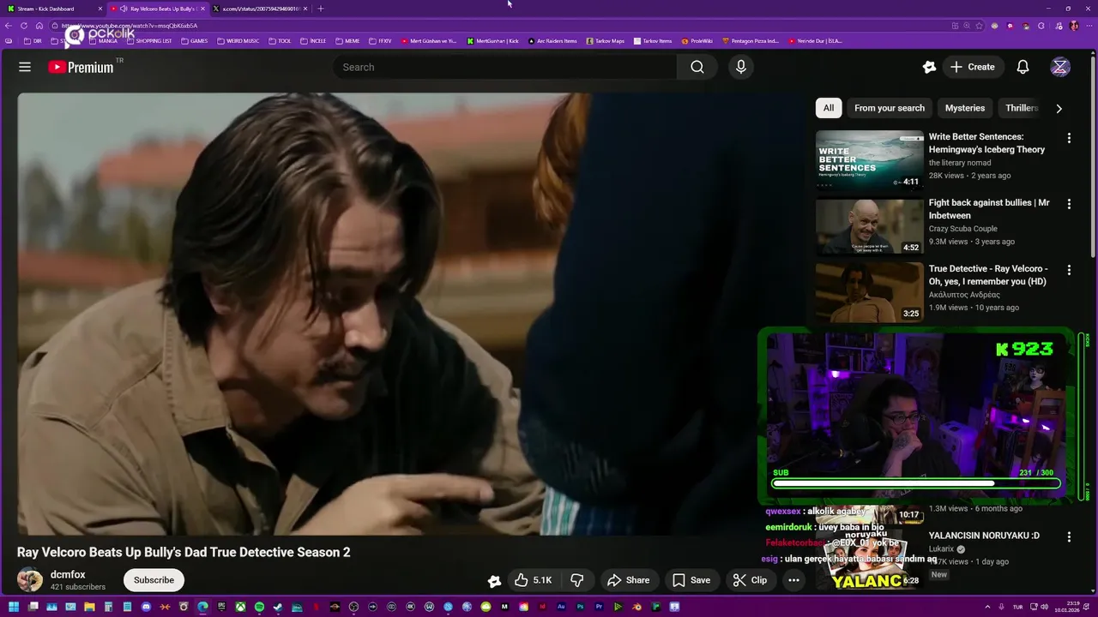Open Discord from the taskbar
Image resolution: width=1098 pixels, height=617 pixels.
[x=146, y=607]
